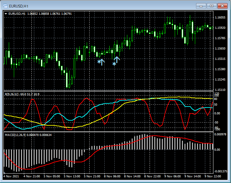
Task: Click the 1.15650 price scale label
Action: tap(220, 49)
